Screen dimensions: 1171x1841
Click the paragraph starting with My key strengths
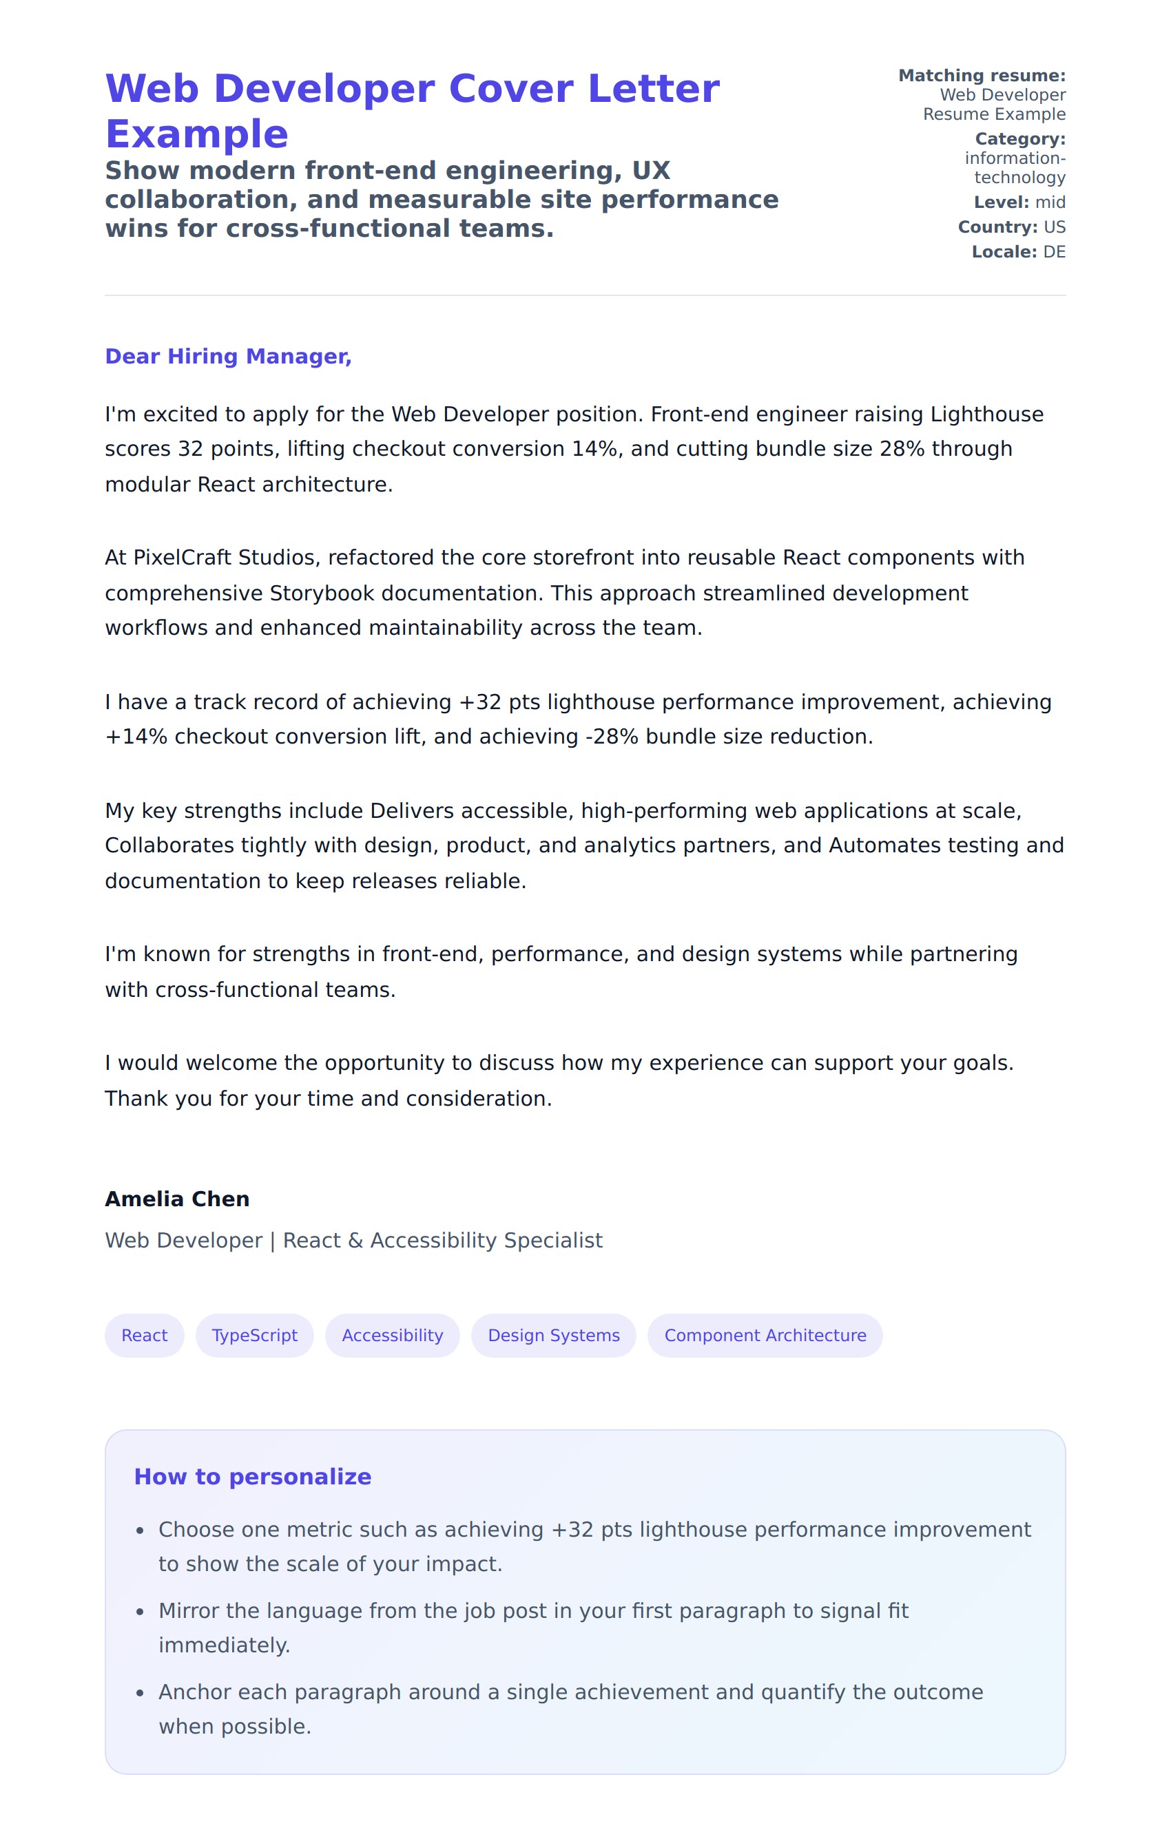(584, 845)
